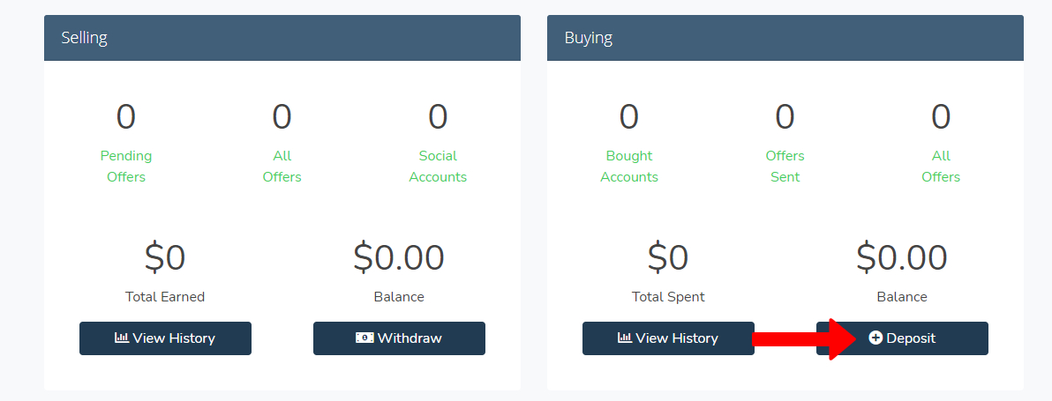Open the Bought Accounts link
This screenshot has height=401, width=1052.
pyautogui.click(x=629, y=166)
